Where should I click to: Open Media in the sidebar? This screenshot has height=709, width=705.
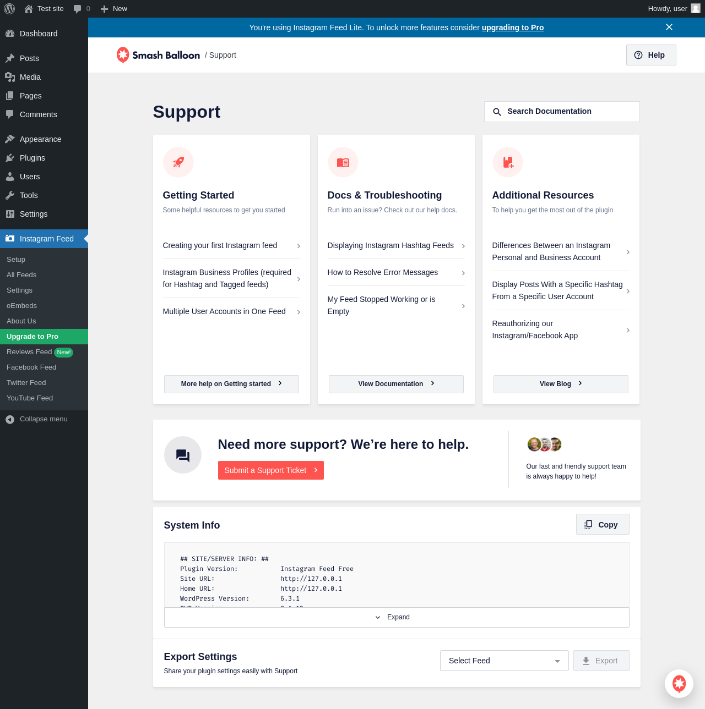pyautogui.click(x=44, y=77)
